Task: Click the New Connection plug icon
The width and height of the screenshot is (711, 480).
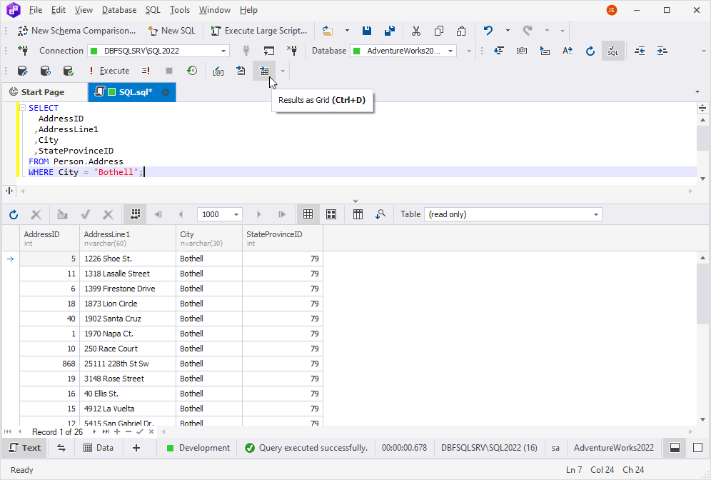Action: (23, 51)
